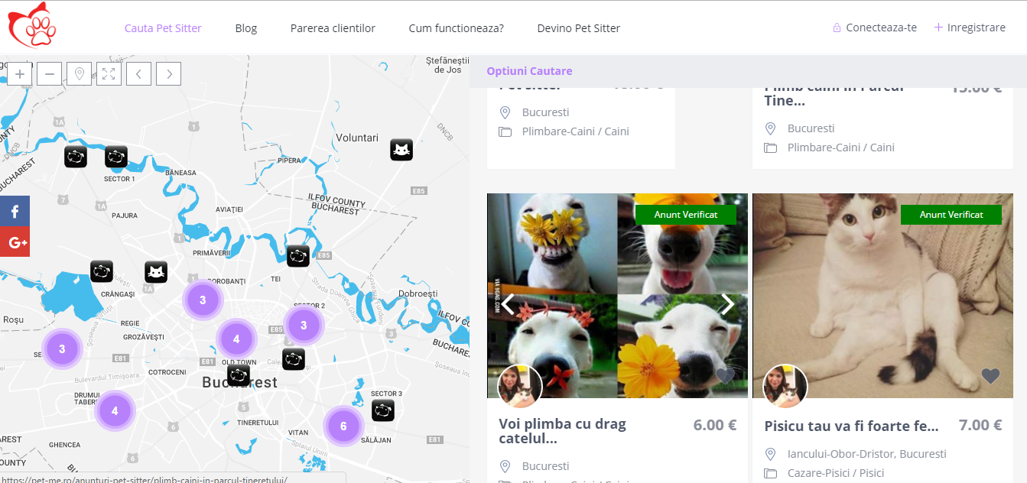1027x483 pixels.
Task: Favorite the cat listing heart icon
Action: click(990, 376)
